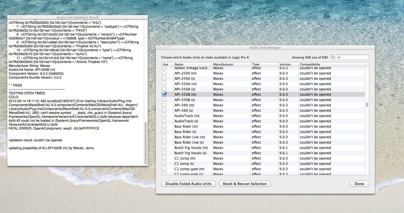Viewport: 404px width, 213px height.
Task: Tick the Bass Rider (m) checkbox
Action: (164, 127)
